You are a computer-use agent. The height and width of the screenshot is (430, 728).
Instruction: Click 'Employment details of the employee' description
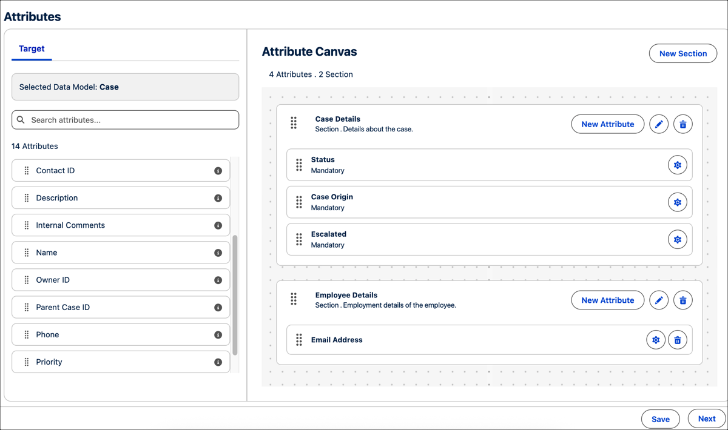click(399, 305)
